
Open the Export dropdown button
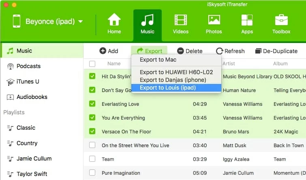pyautogui.click(x=149, y=51)
